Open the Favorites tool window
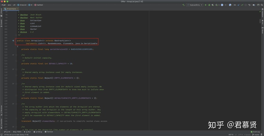Image resolution: width=264 pixels, height=136 pixels. 1,124
